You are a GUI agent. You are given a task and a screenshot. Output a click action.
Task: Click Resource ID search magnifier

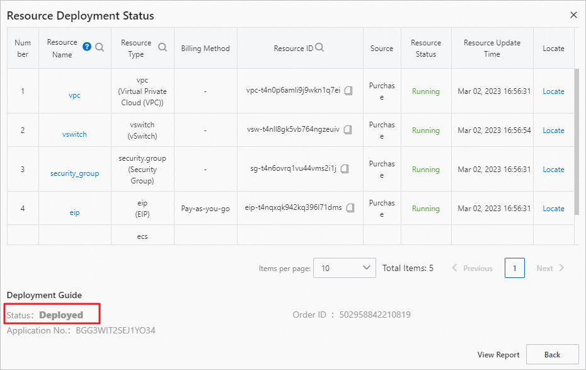319,48
